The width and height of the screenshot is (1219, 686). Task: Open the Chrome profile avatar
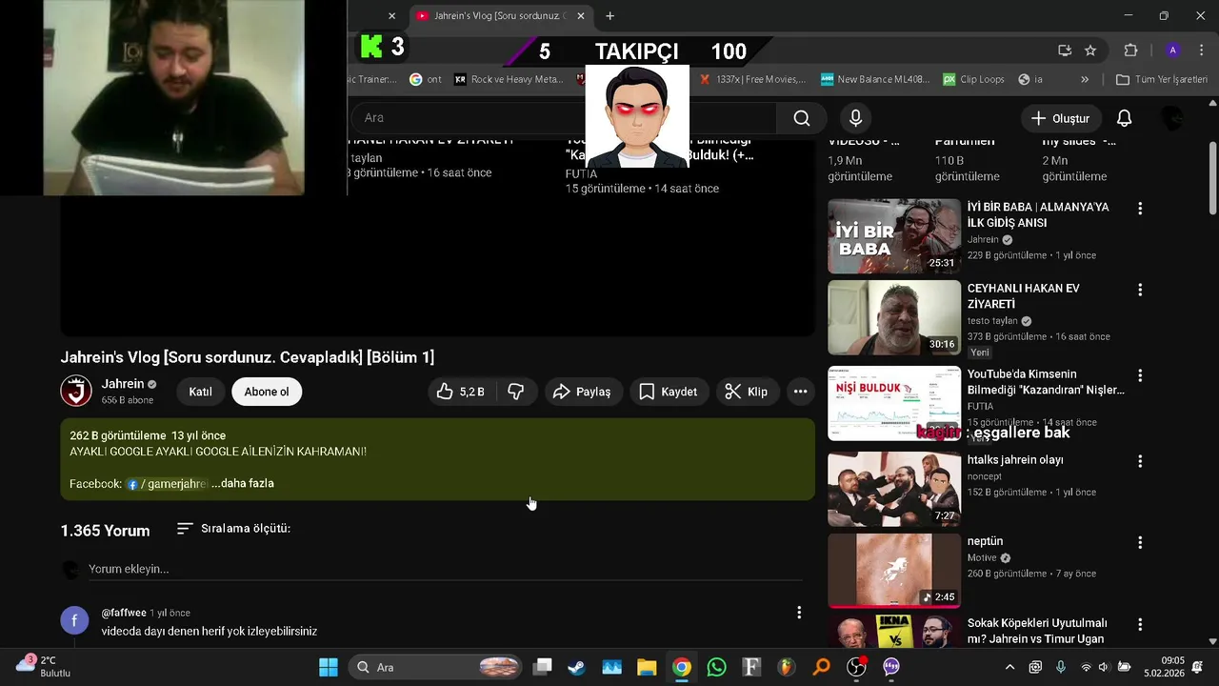(1173, 50)
